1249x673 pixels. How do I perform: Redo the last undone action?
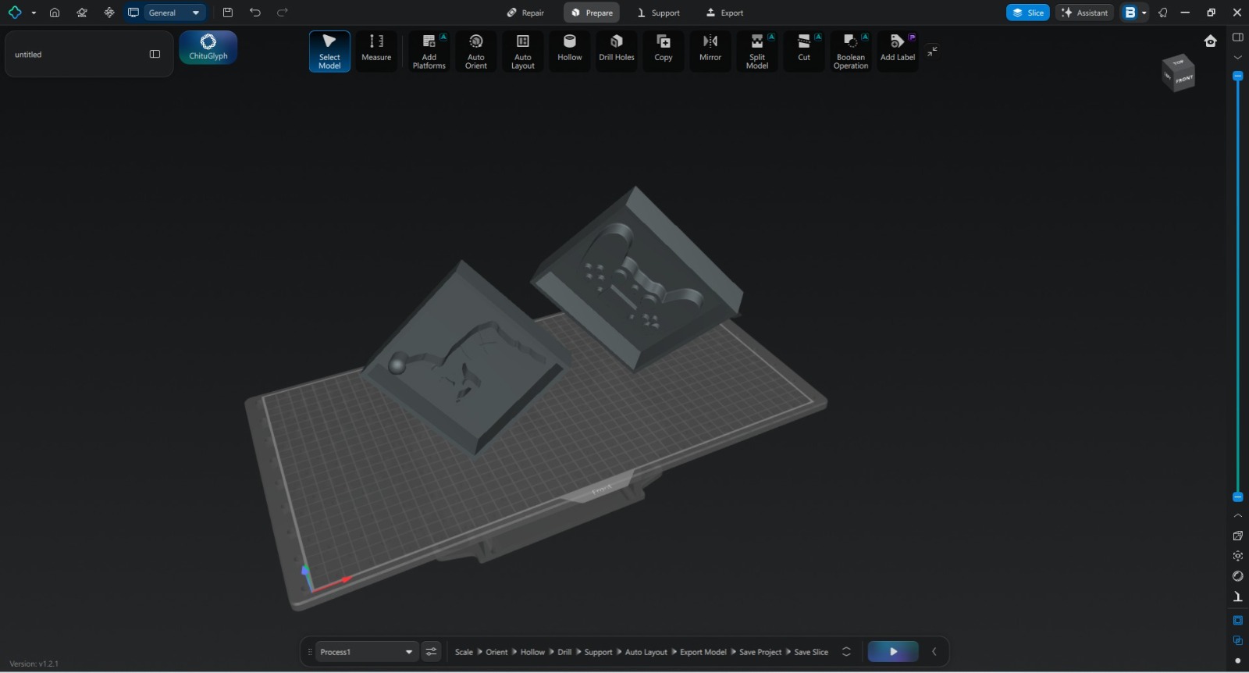(283, 12)
